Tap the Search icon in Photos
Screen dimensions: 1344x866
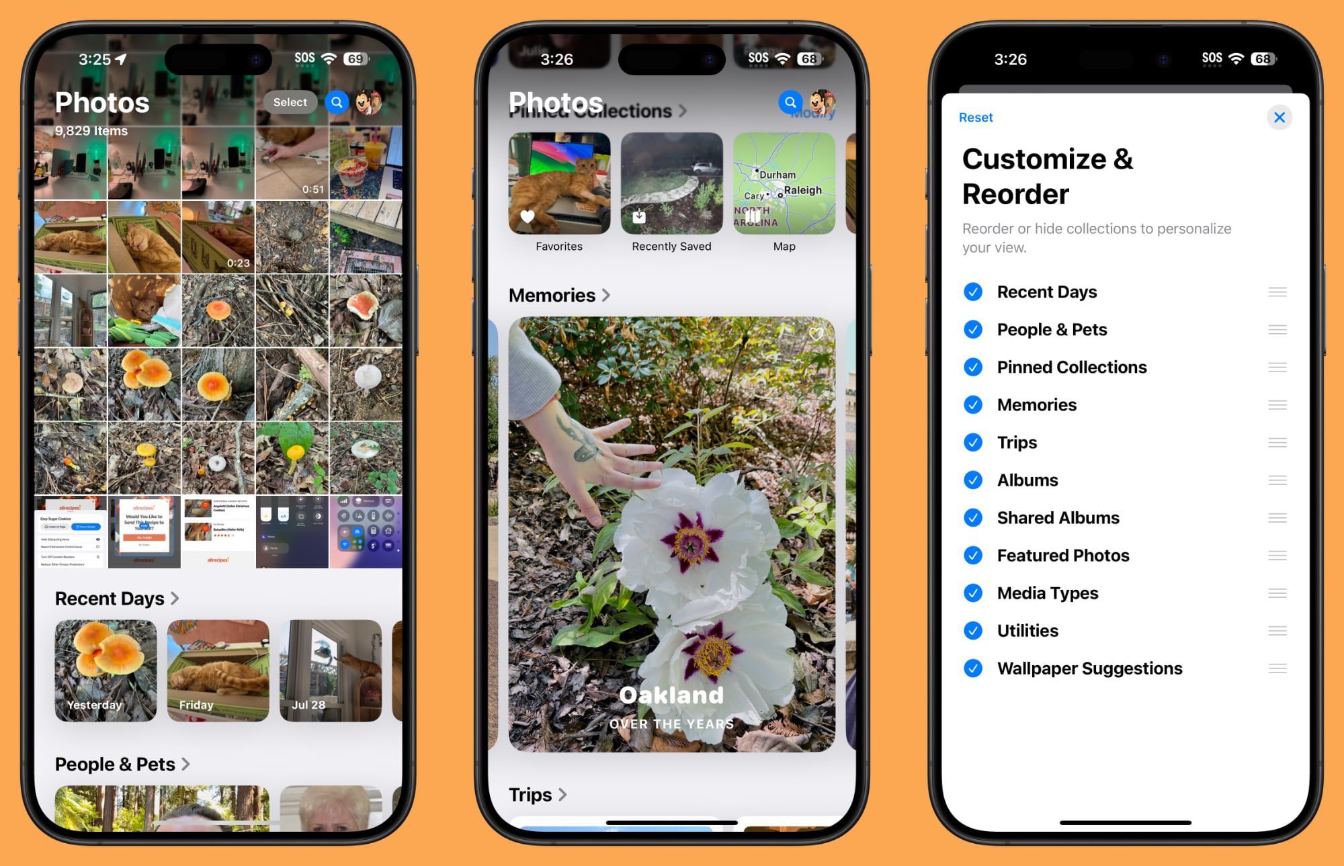coord(336,101)
